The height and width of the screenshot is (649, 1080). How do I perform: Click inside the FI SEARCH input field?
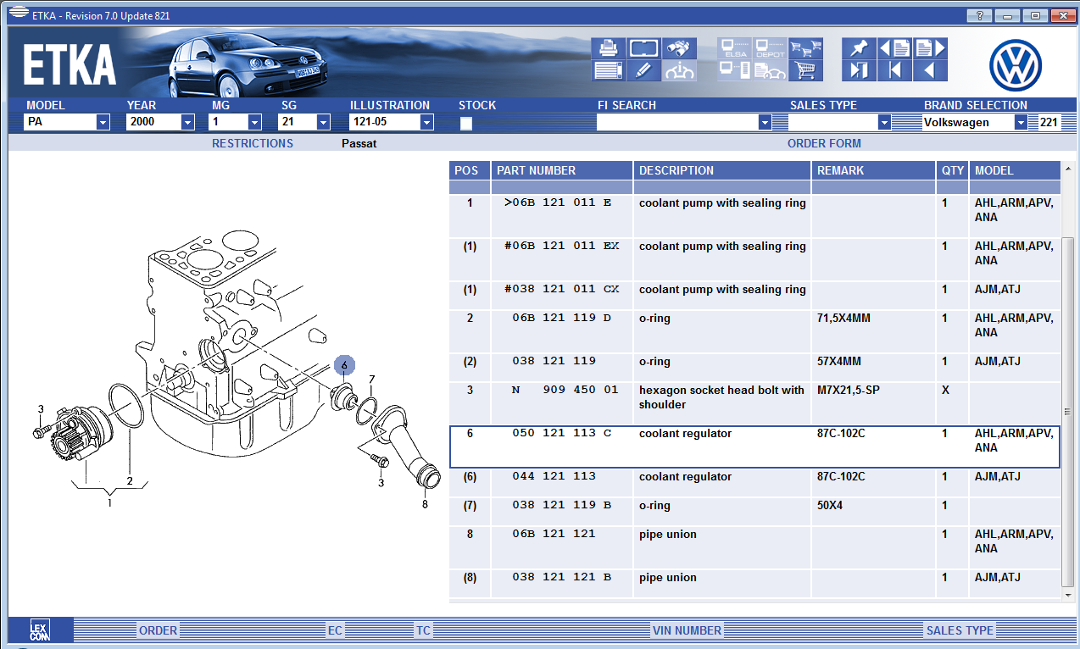[677, 122]
